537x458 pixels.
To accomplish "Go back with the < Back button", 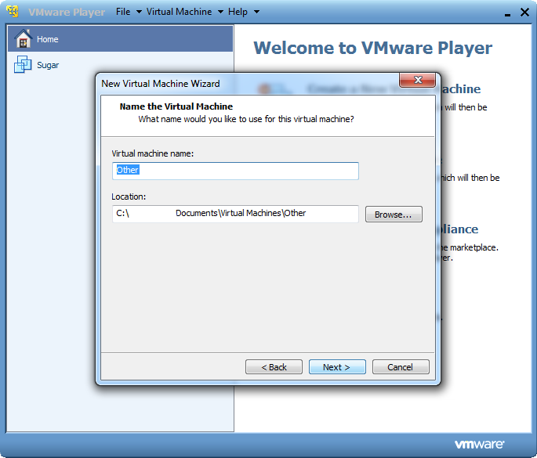I will tap(274, 367).
